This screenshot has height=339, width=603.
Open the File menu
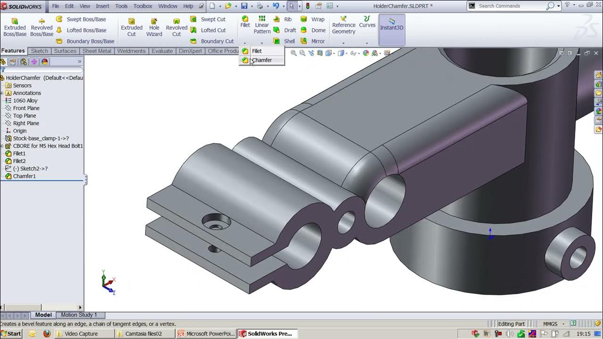(x=56, y=6)
